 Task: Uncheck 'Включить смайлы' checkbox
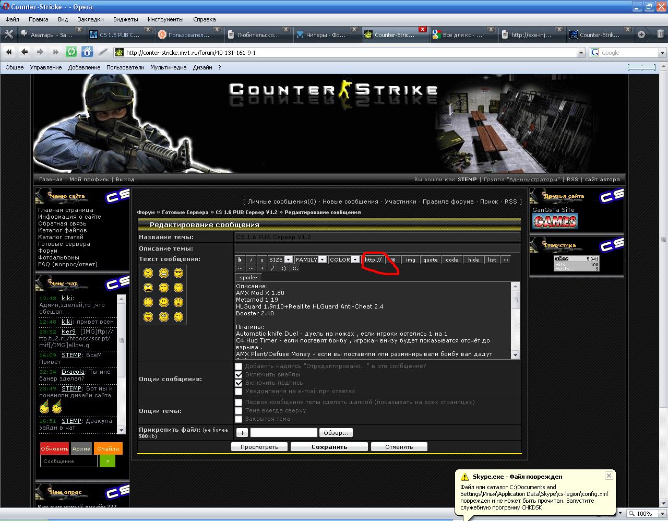(x=238, y=375)
